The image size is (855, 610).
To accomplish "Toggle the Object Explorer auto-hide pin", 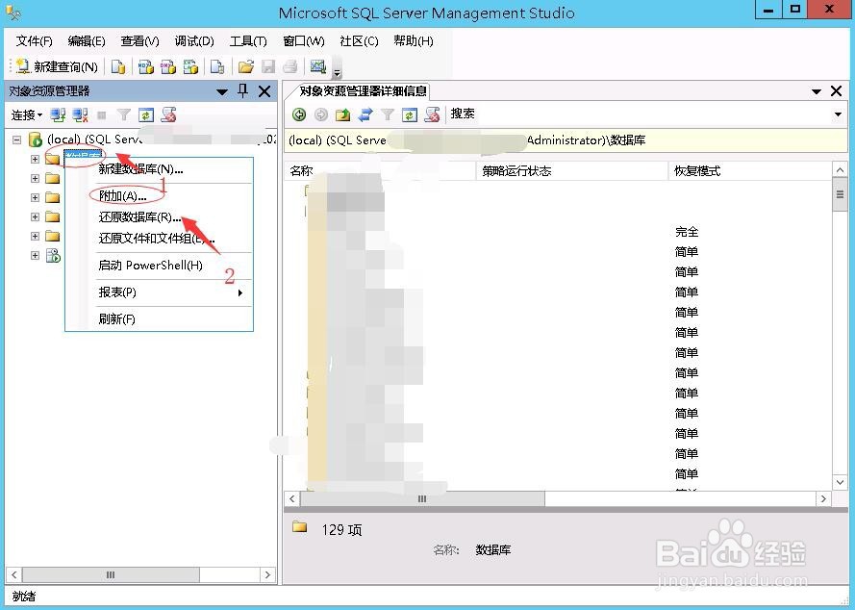I will pos(243,91).
